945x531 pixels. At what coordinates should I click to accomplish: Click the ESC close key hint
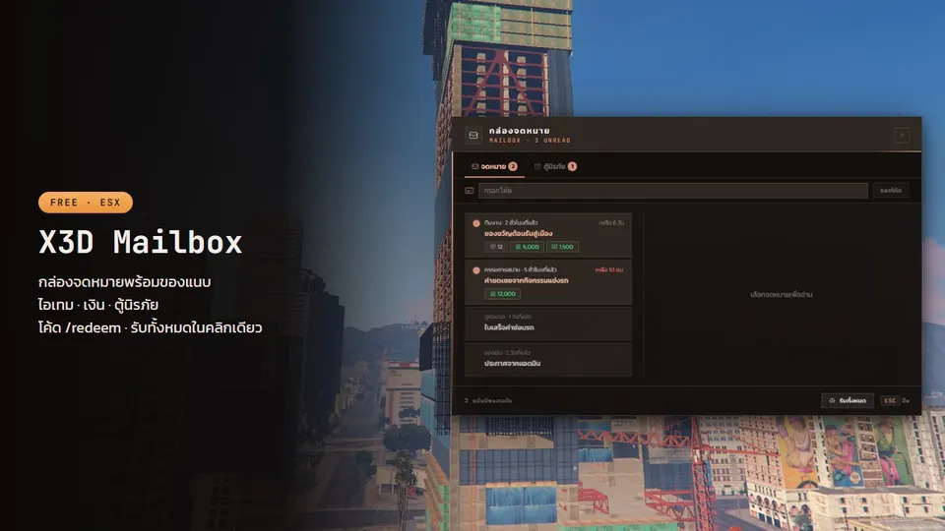tap(890, 400)
